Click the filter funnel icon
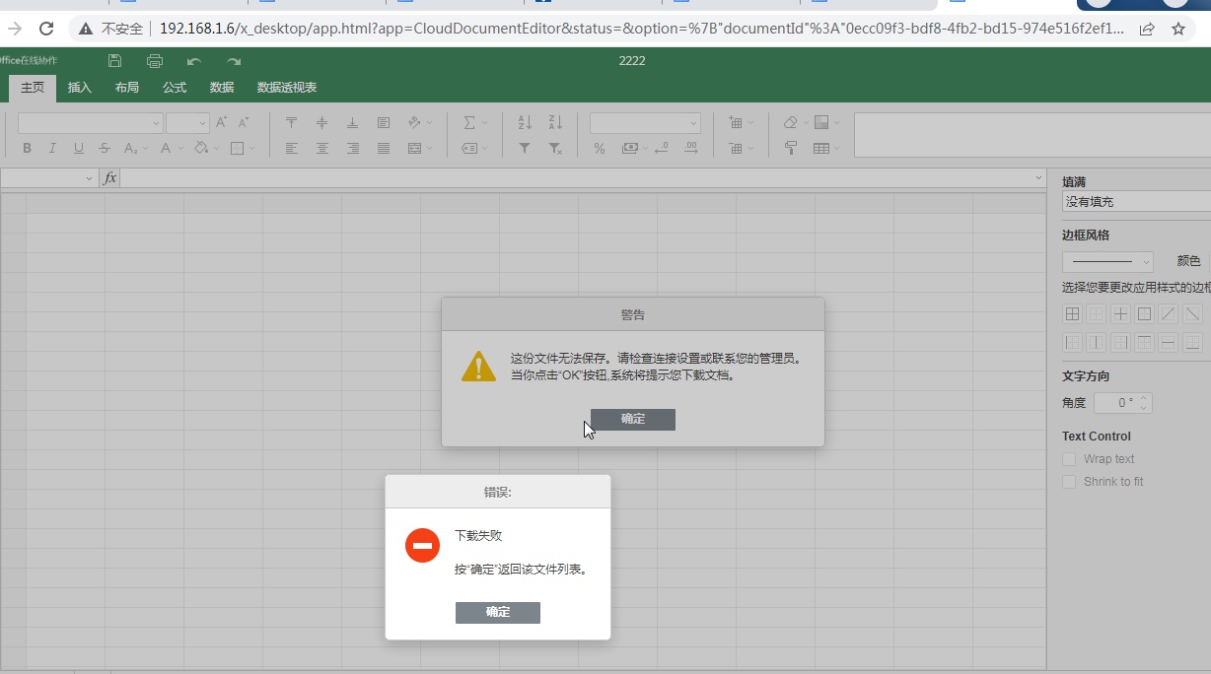1211x674 pixels. click(x=525, y=149)
